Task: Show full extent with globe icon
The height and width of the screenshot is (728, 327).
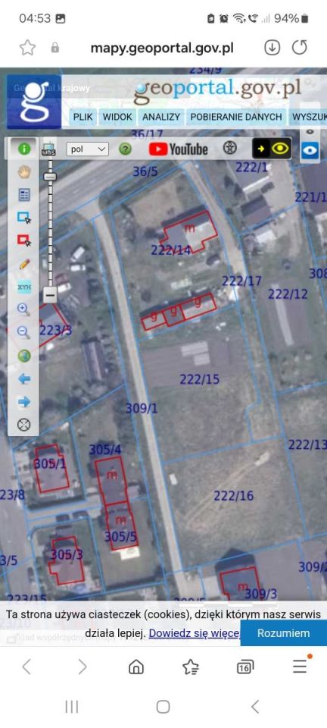Action: 24,356
